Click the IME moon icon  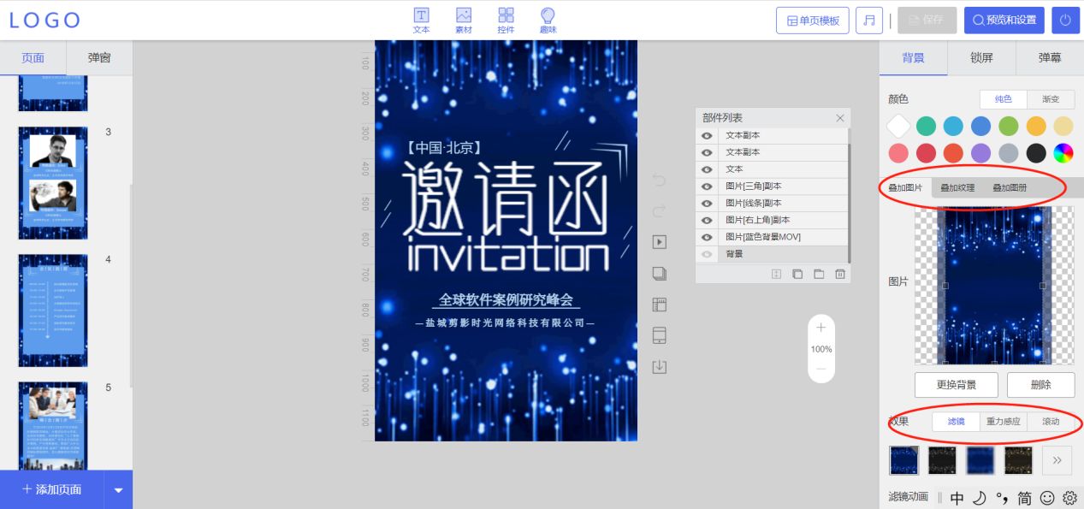point(980,498)
